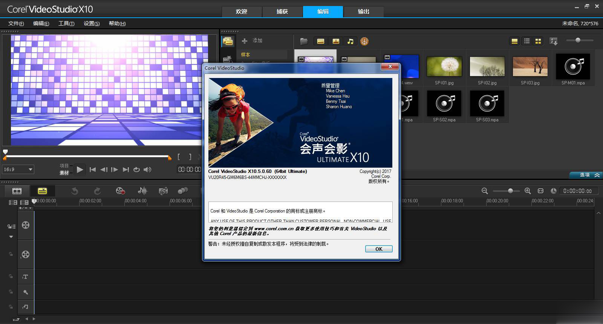Open the Corel Guide disc icon
The height and width of the screenshot is (324, 603).
[x=364, y=41]
